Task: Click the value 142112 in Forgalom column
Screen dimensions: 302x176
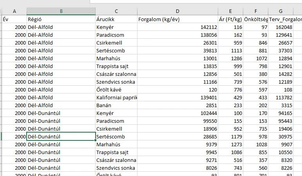Action: [x=177, y=27]
